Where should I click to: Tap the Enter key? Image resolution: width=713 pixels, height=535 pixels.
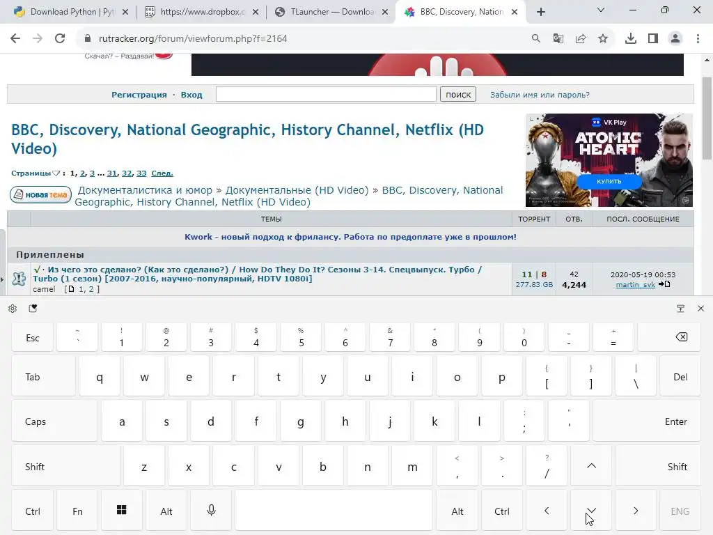647,421
